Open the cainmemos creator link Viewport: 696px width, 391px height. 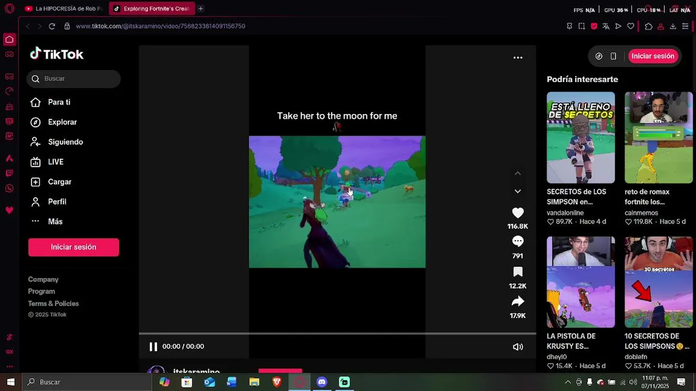641,213
